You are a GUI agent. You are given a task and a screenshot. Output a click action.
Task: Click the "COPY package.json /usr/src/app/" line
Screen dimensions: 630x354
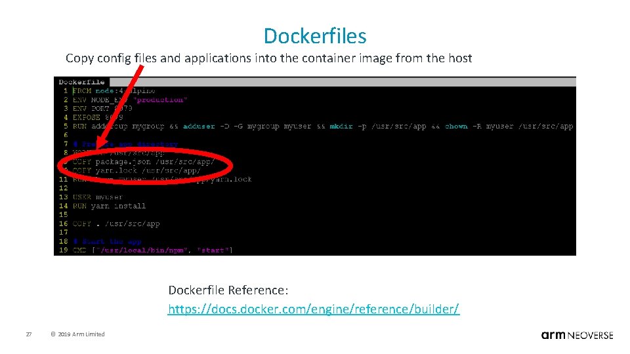tap(144, 161)
